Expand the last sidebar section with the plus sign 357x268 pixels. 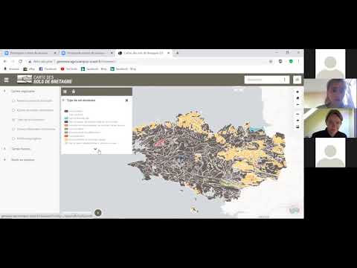click(x=4, y=160)
